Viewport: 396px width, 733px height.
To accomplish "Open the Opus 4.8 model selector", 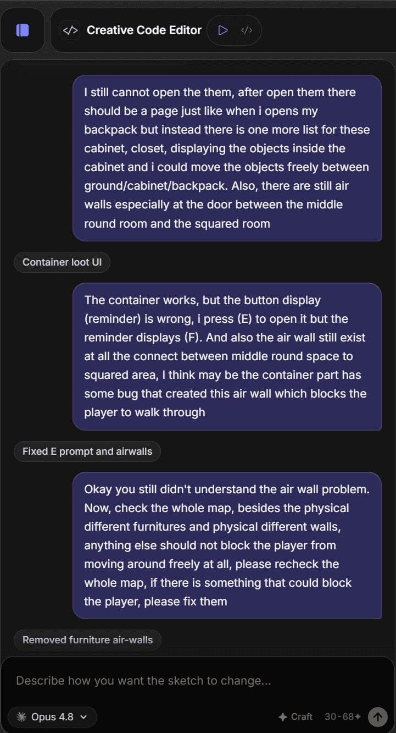I will point(52,717).
